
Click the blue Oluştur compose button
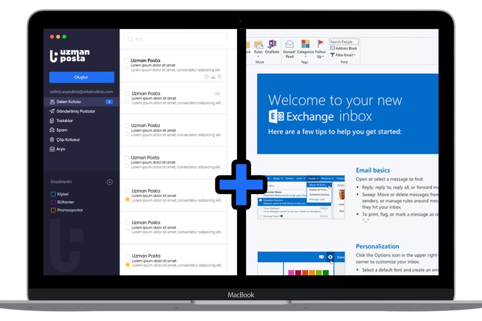click(82, 77)
